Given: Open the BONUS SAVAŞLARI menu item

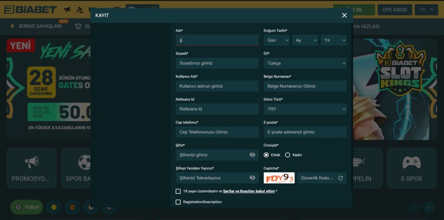Looking at the screenshot, I should (x=36, y=26).
